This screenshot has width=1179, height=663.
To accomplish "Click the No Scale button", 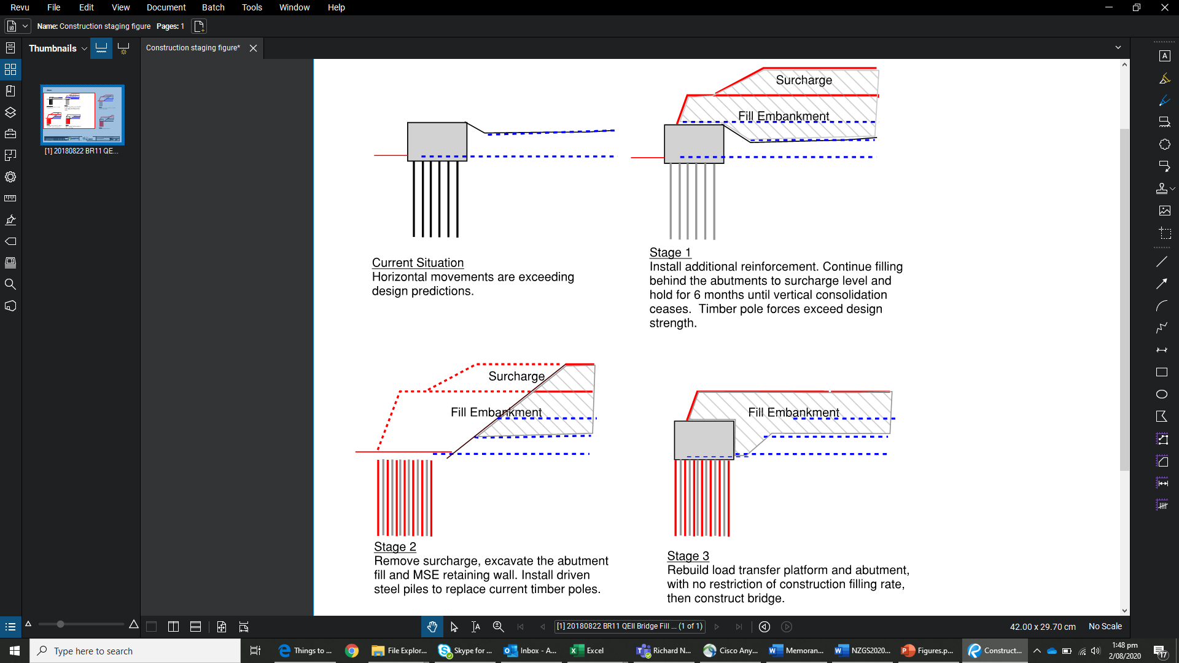I will click(x=1105, y=627).
